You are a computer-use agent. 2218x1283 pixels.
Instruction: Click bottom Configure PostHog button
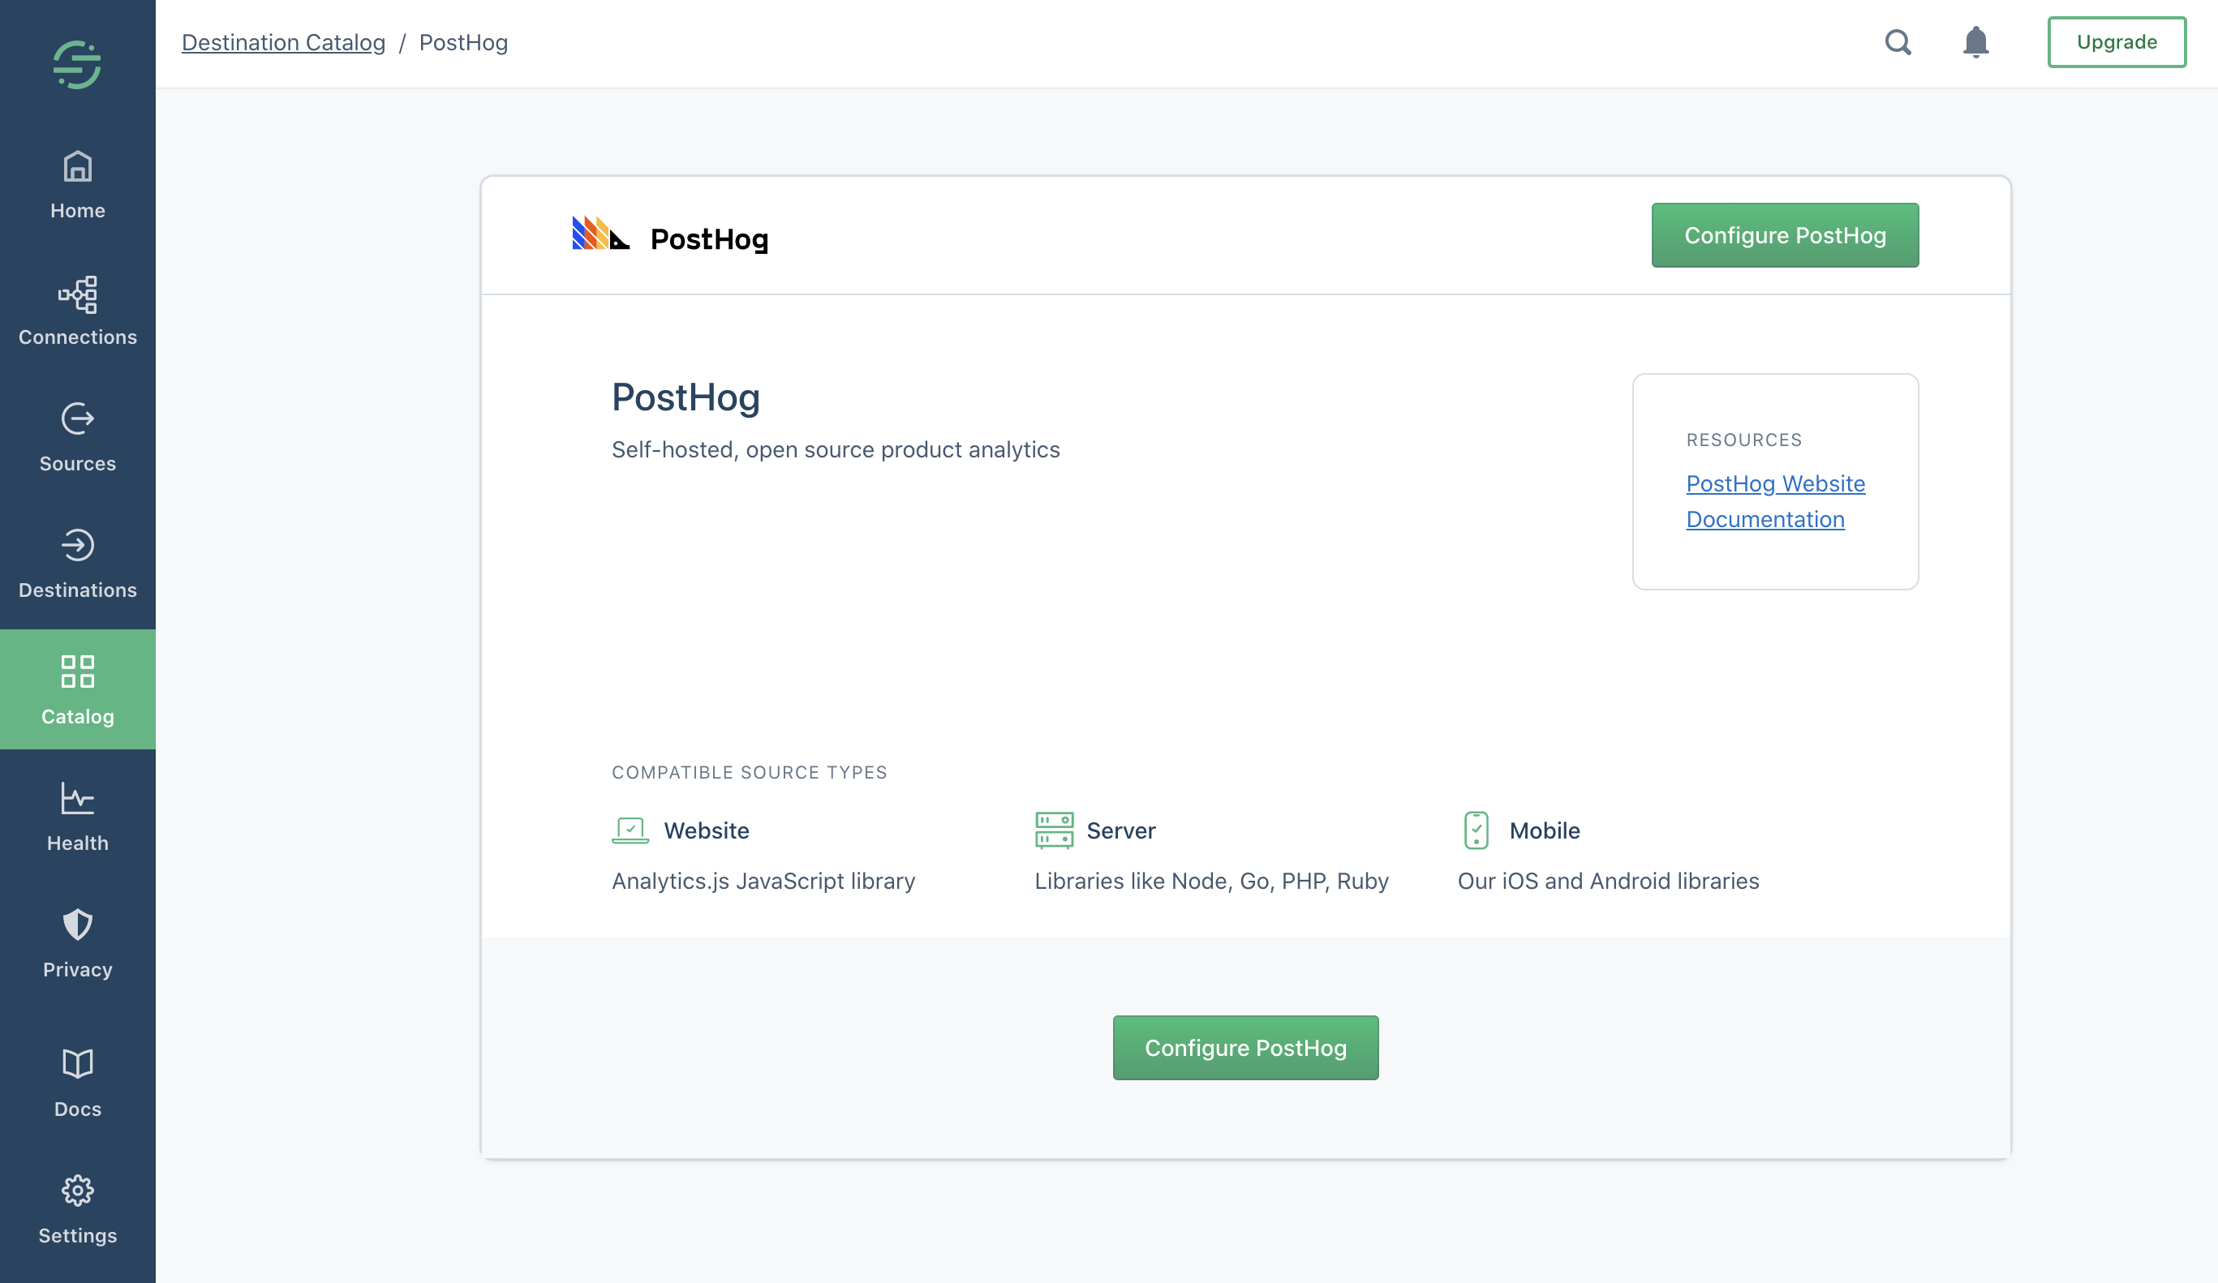1244,1047
